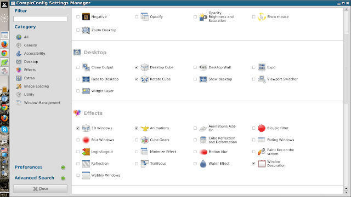Click the Cube Reflection and Deformation icon

[203, 140]
